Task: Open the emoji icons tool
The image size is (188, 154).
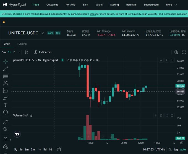Action: coord(6,112)
